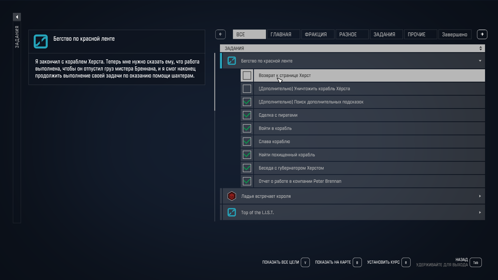Click the Top of the L.I.S.T. quest icon

point(232,212)
